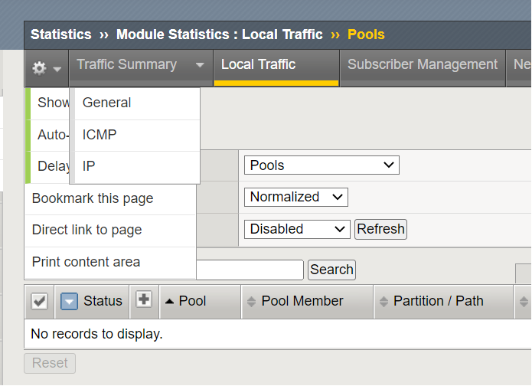Open the Pools statistics type dropdown
The image size is (532, 386).
click(x=321, y=165)
